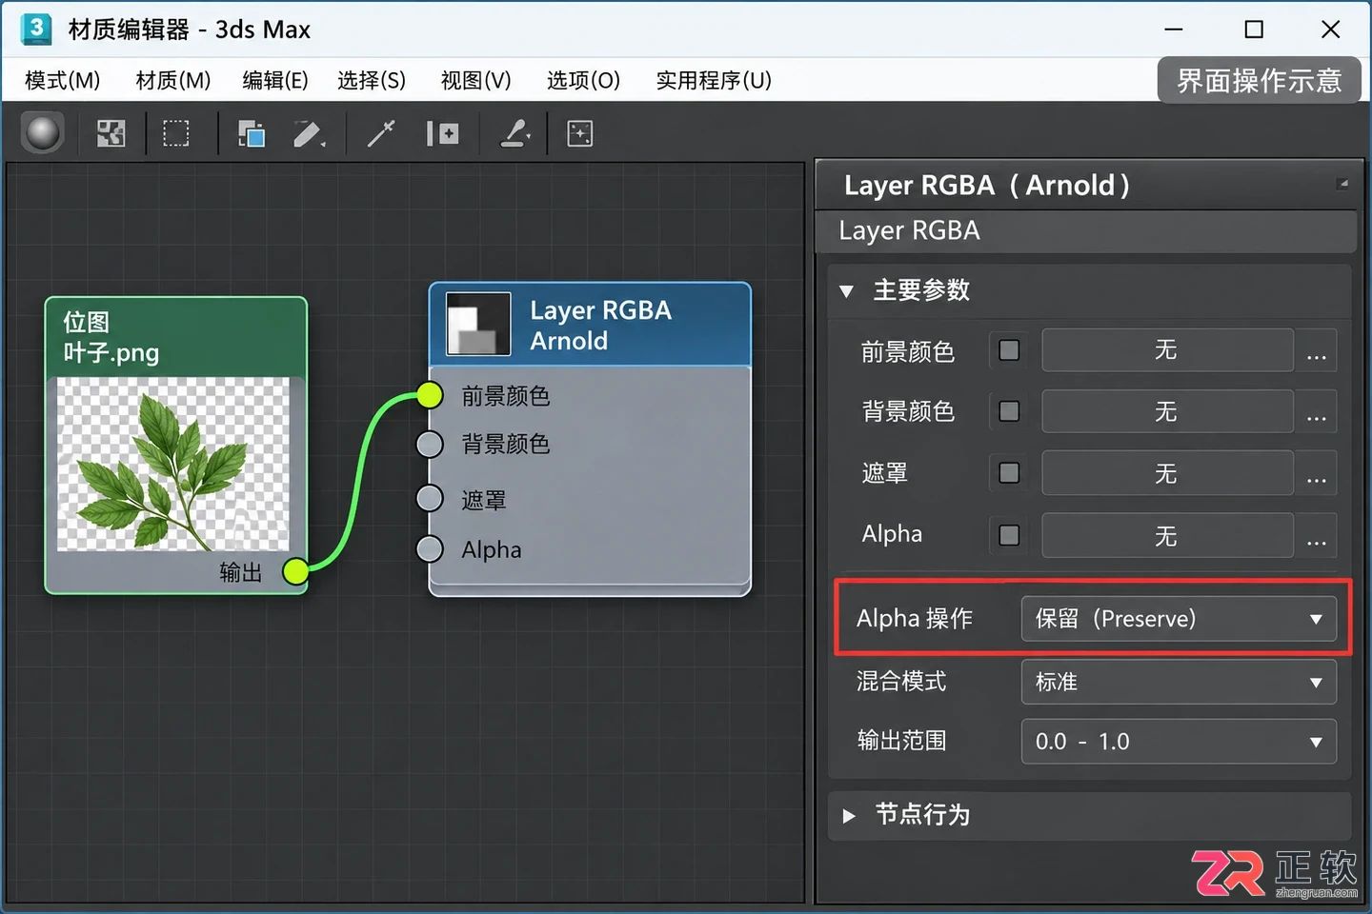The image size is (1372, 914).
Task: Click the material sphere preview icon
Action: (x=42, y=133)
